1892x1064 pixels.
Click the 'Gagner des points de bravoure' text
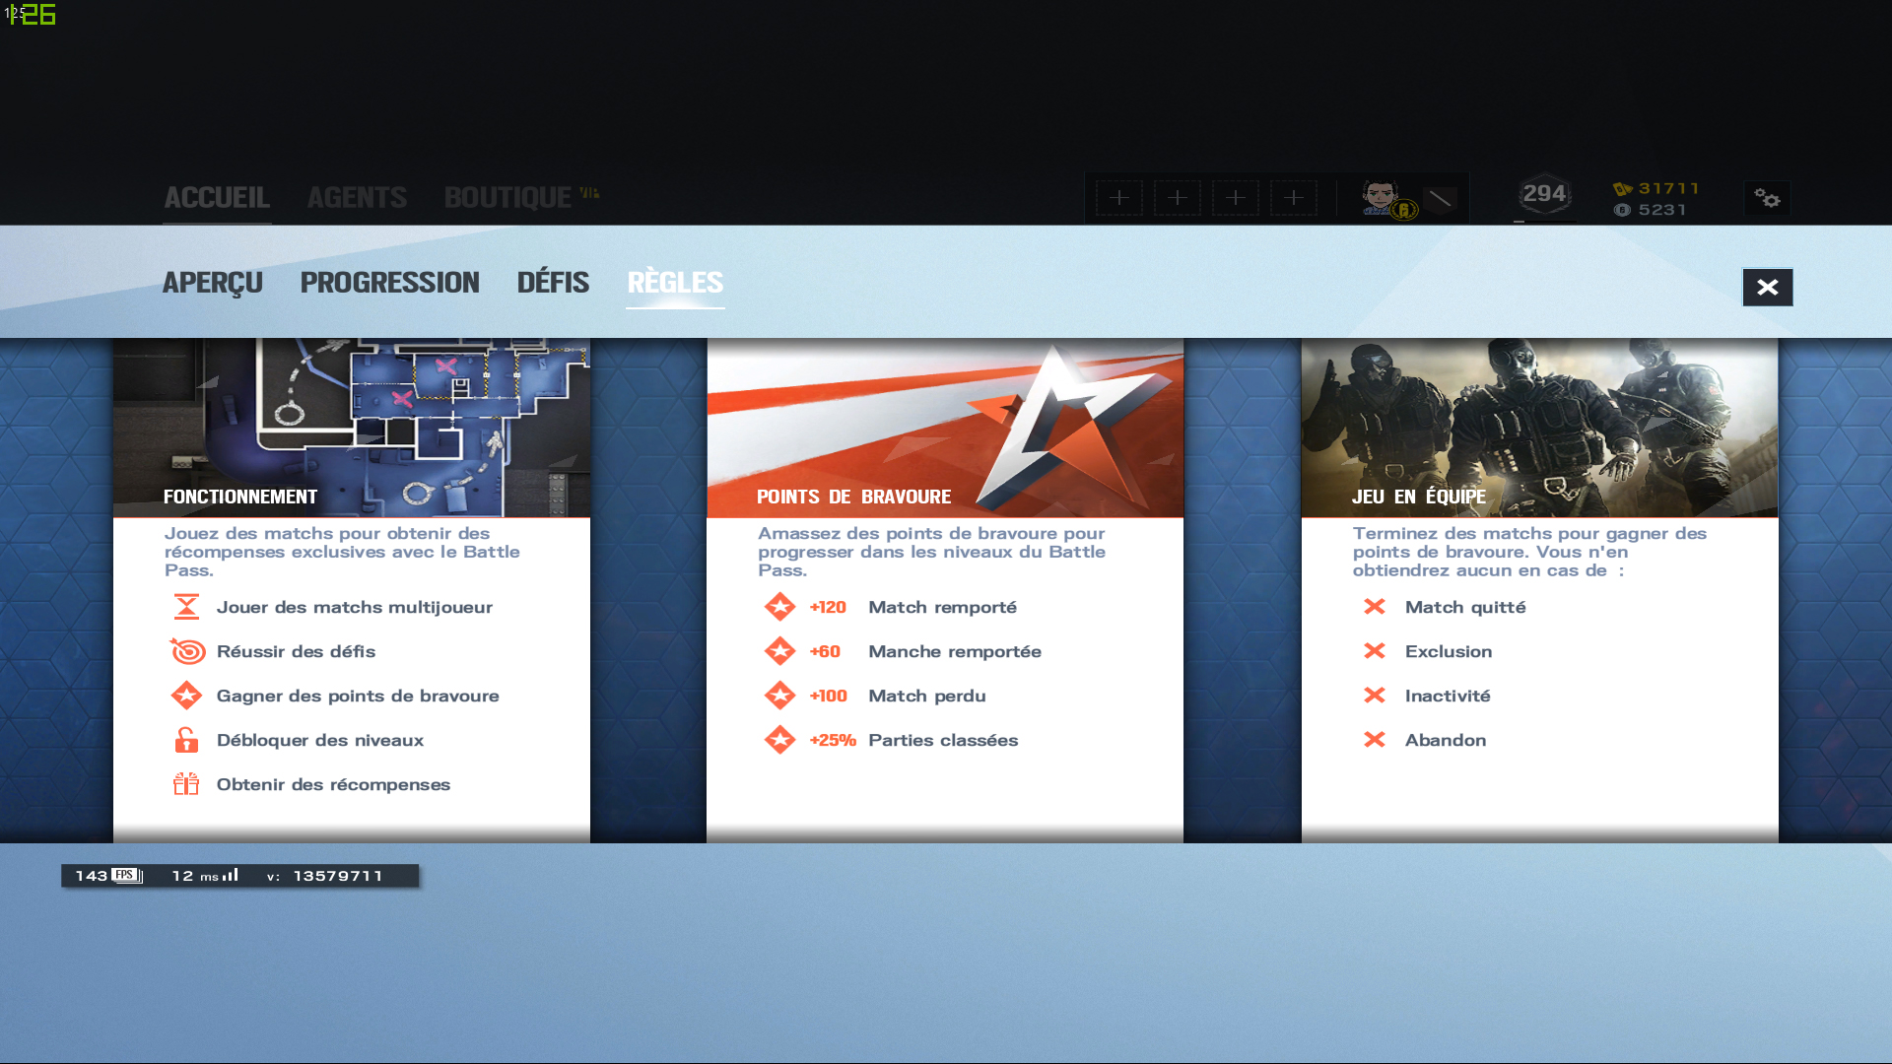(x=358, y=697)
